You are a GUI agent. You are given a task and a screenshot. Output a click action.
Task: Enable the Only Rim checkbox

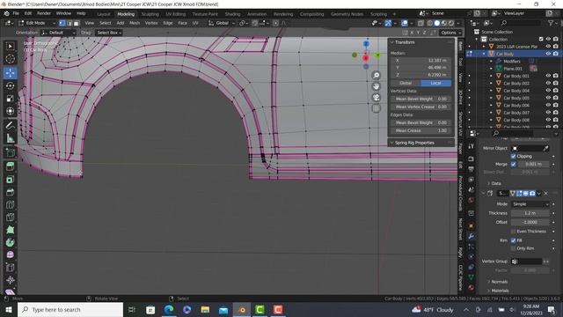click(513, 248)
